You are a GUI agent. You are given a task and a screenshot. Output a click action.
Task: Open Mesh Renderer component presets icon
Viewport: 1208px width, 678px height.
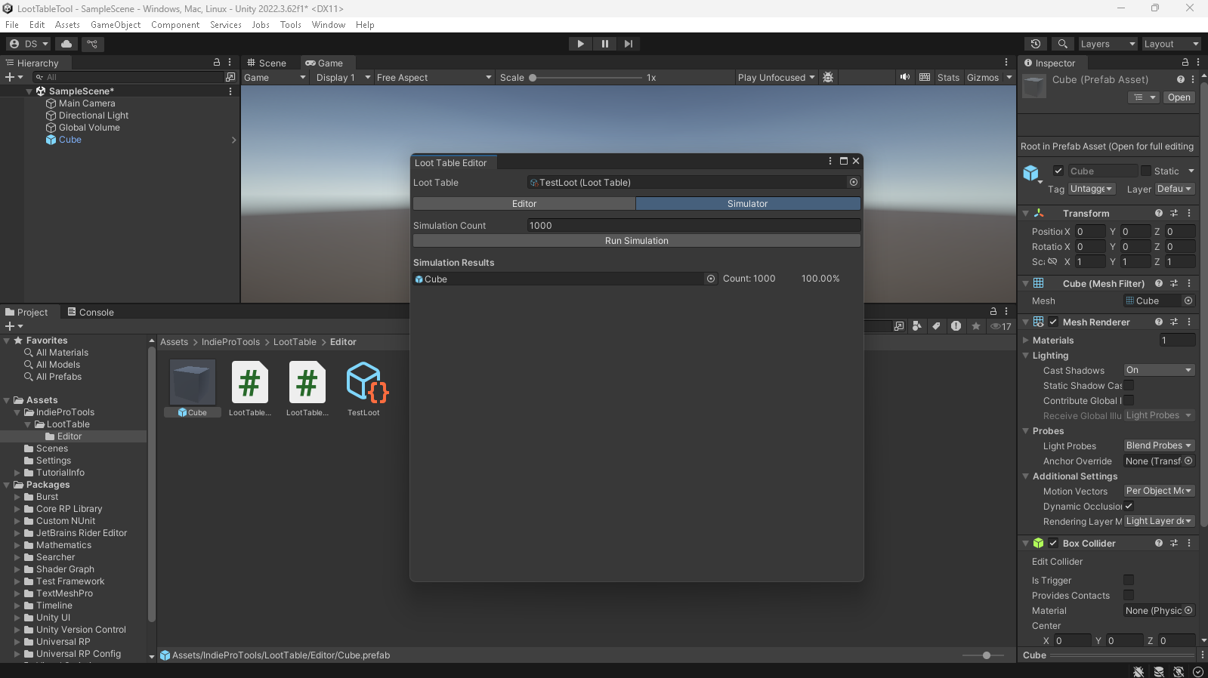coord(1174,322)
